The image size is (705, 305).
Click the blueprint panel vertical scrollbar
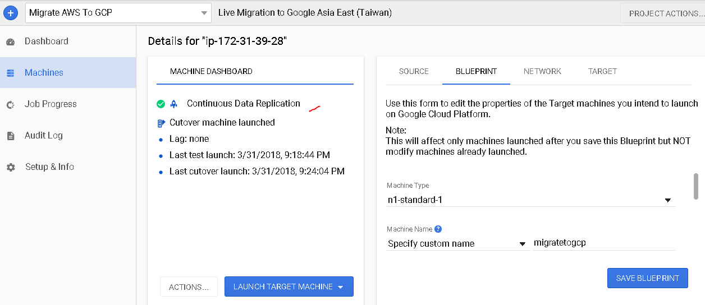[x=696, y=186]
